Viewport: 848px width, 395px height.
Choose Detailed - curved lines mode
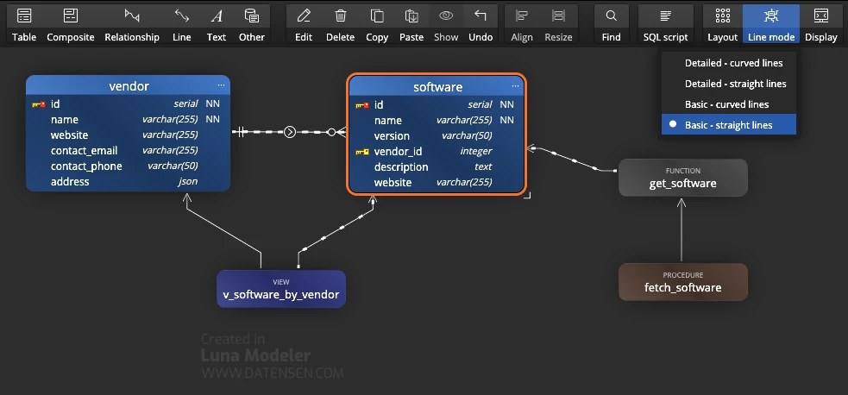733,63
